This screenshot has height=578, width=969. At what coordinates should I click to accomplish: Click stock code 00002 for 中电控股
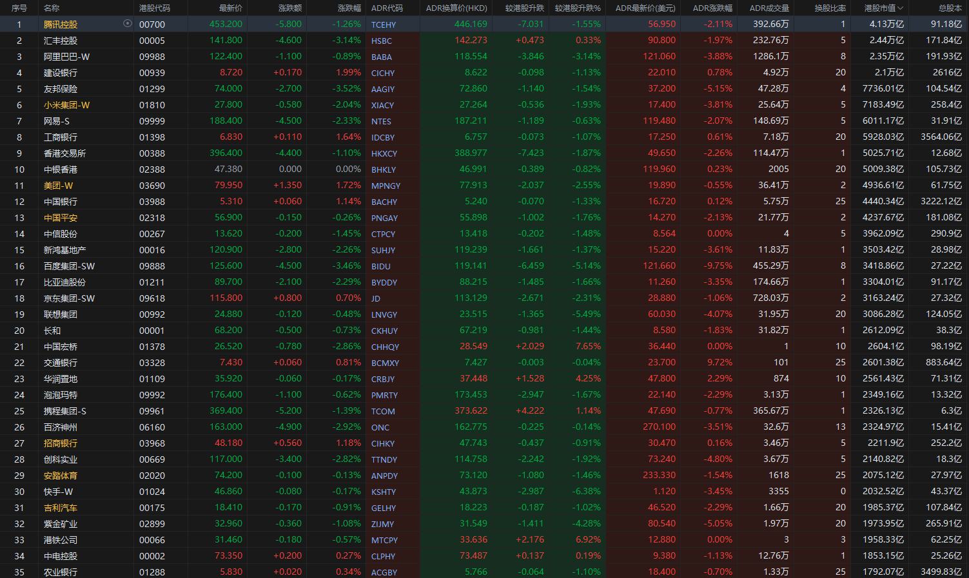[x=152, y=555]
